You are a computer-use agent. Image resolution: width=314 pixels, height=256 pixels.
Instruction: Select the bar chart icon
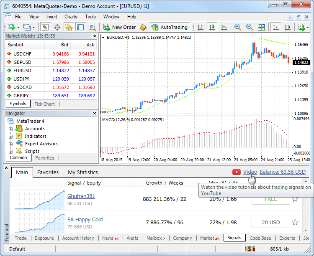200,27
